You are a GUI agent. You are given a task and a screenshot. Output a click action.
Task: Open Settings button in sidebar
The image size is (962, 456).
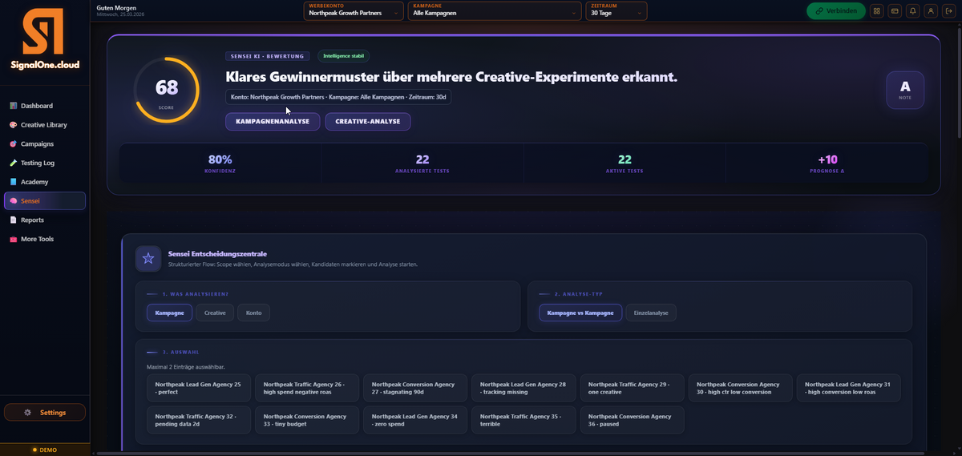[45, 413]
